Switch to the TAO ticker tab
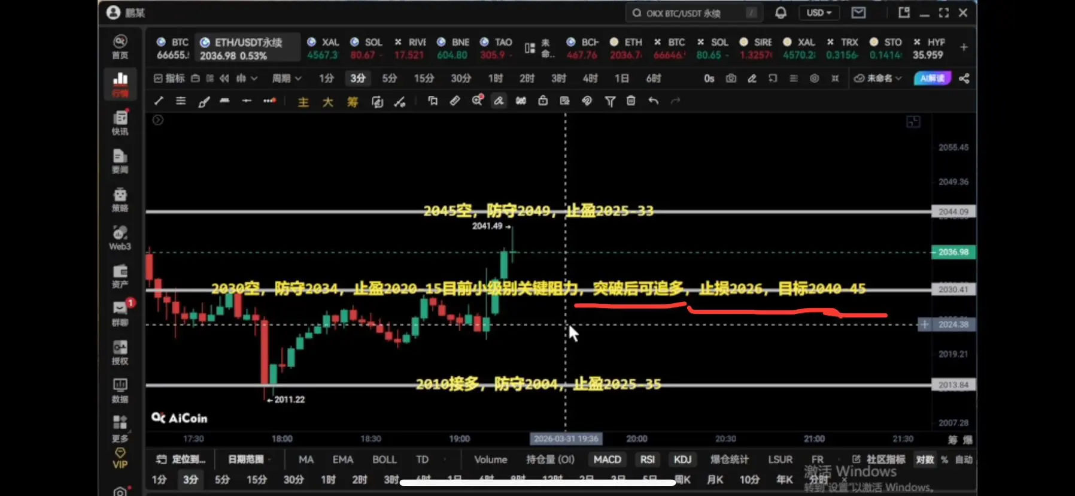Viewport: 1075px width, 496px height. pos(496,49)
